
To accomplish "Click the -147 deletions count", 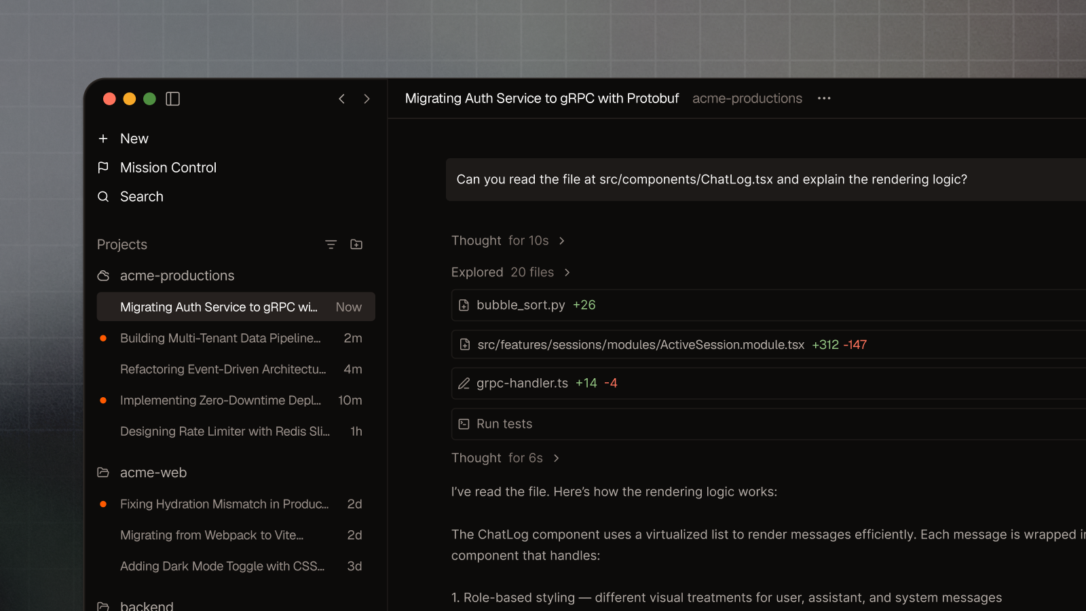I will point(855,345).
